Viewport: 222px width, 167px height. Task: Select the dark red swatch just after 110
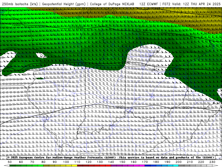tap(80, 166)
